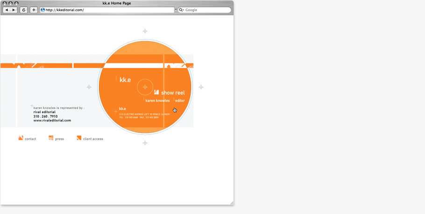Click the rival editorial name text

click(44, 112)
